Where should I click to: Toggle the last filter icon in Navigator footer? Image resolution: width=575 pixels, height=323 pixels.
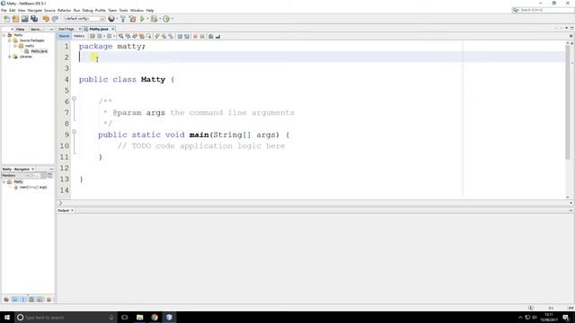(49, 300)
